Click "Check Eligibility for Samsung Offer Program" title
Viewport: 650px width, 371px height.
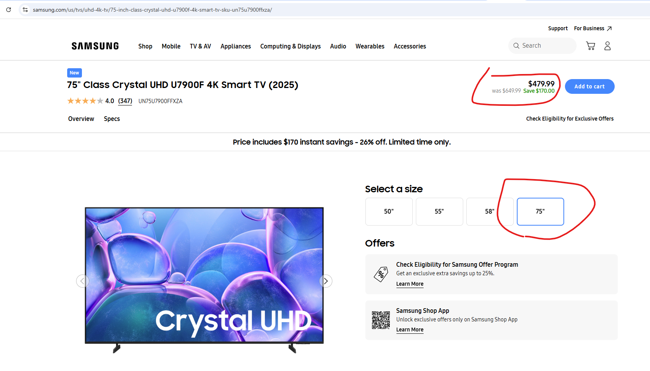tap(457, 265)
